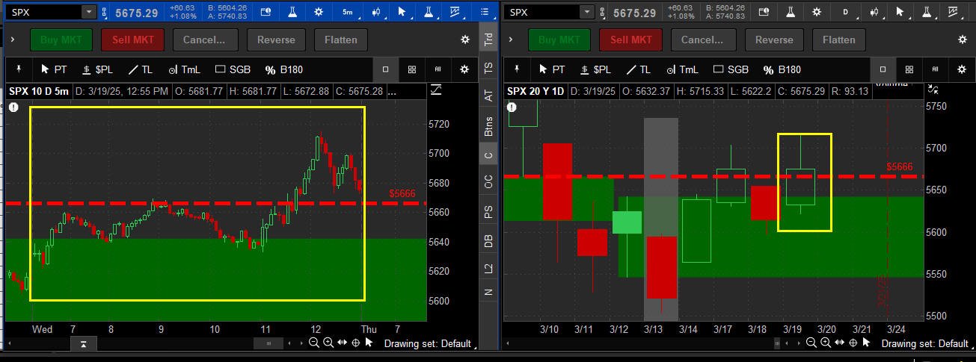Viewport: 976px width, 362px height.
Task: Switch to the TS side tab
Action: [489, 68]
